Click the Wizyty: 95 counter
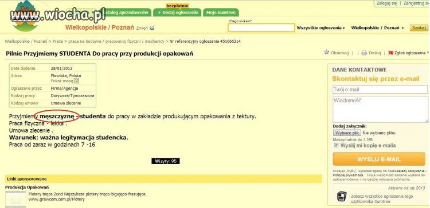The width and height of the screenshot is (430, 208). [166, 161]
